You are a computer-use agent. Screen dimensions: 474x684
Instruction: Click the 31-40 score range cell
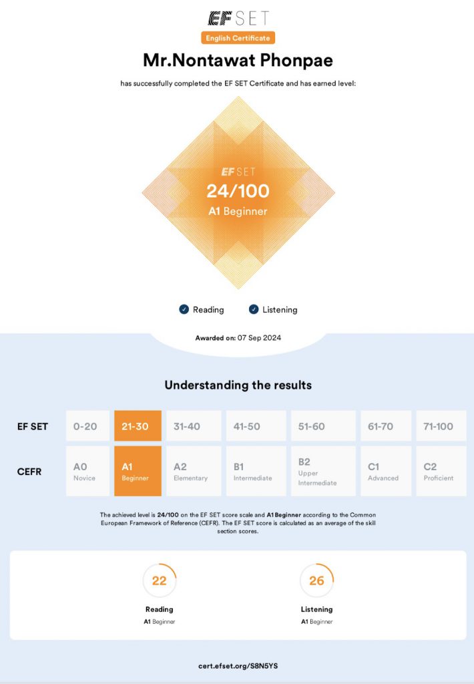(193, 426)
